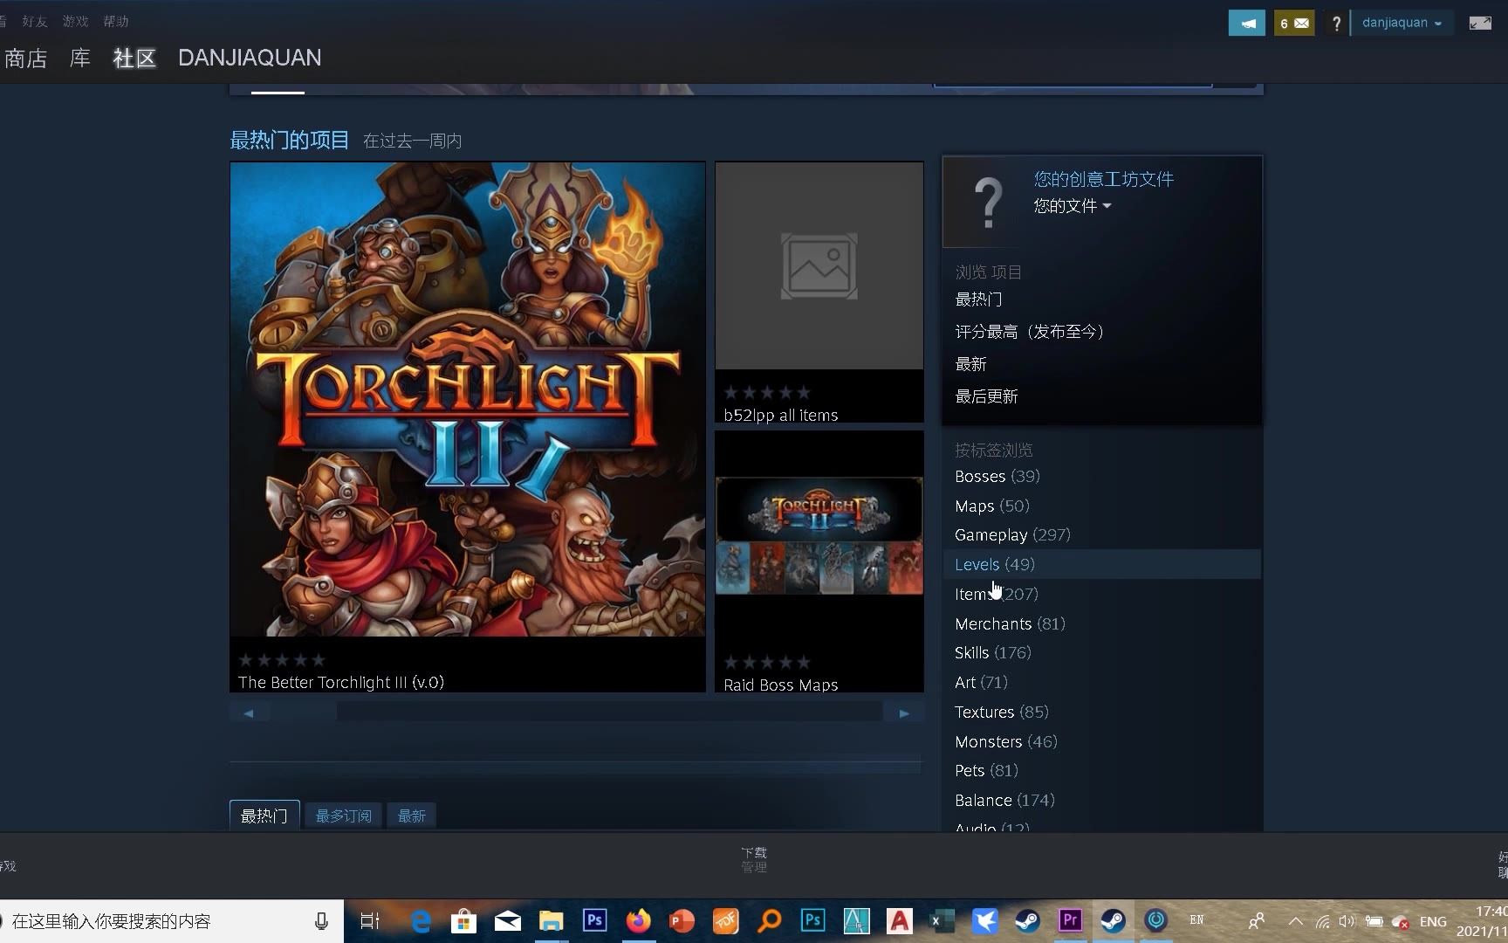Image resolution: width=1508 pixels, height=943 pixels.
Task: Open 您的创意工坊文件 link
Action: (1104, 179)
